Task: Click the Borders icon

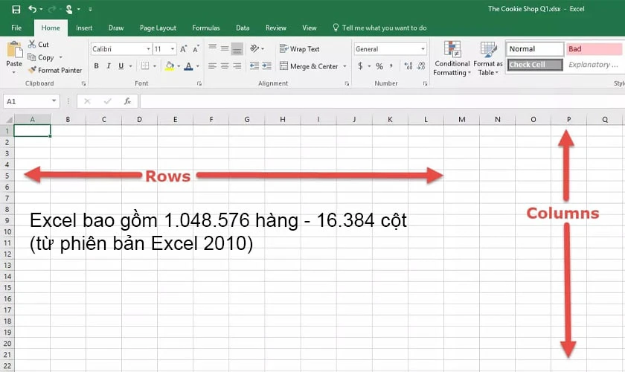Action: 145,65
